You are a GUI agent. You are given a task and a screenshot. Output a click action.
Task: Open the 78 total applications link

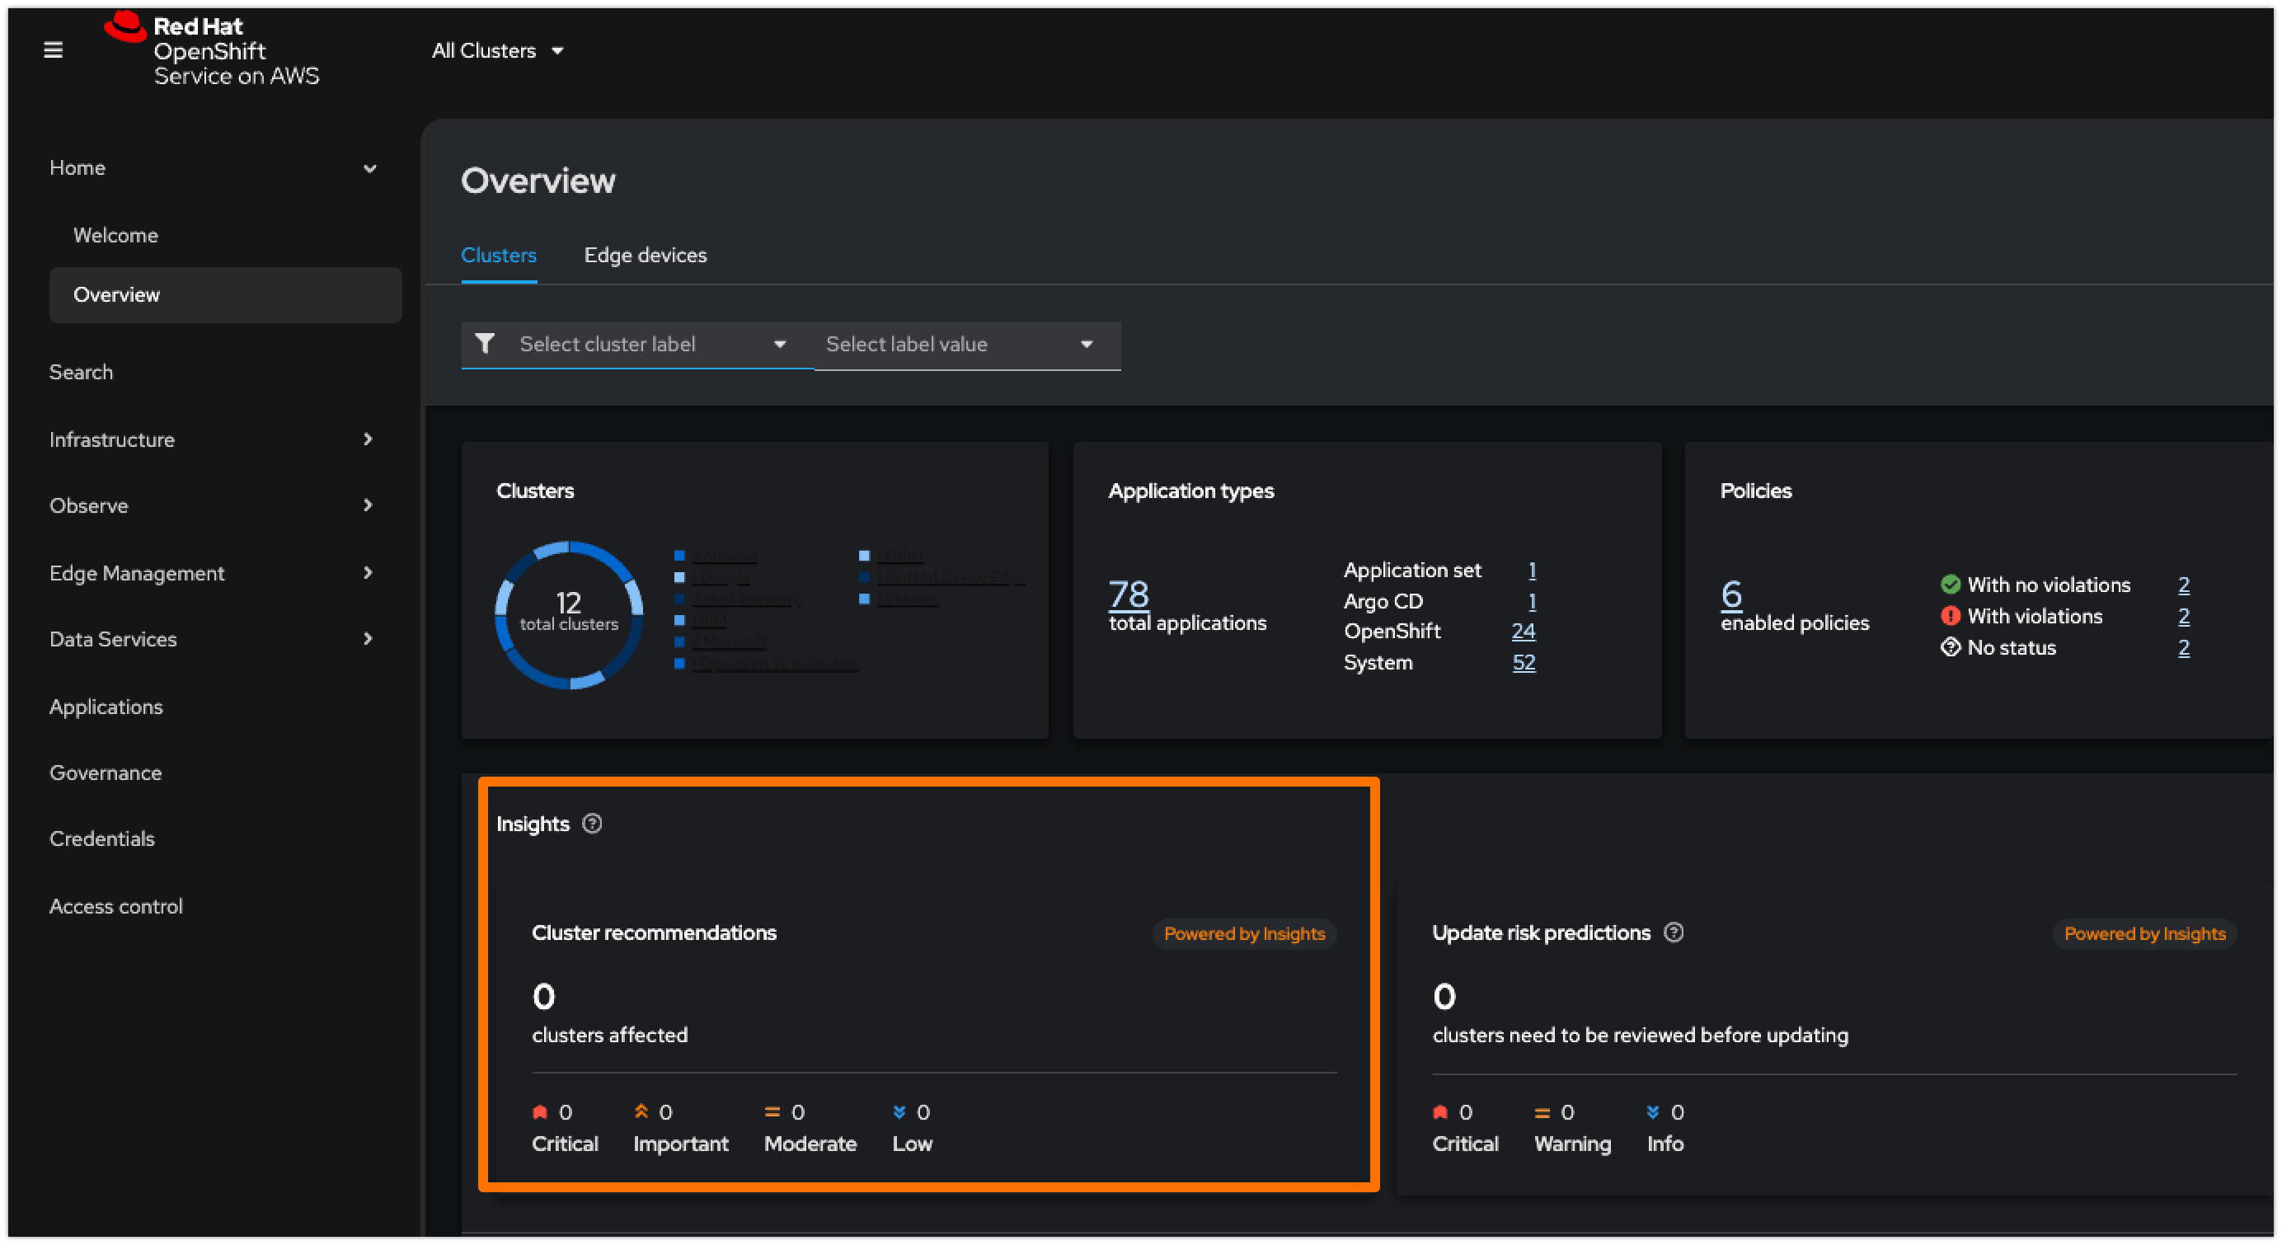click(1129, 594)
